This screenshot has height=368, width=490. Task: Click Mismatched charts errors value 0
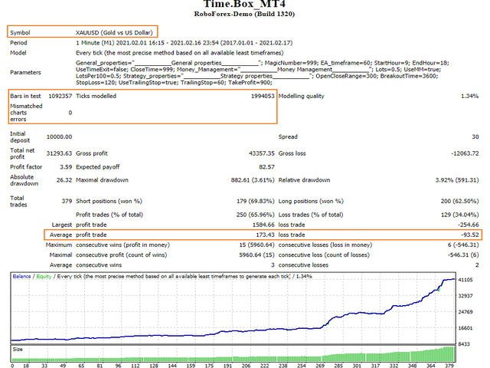(x=70, y=113)
